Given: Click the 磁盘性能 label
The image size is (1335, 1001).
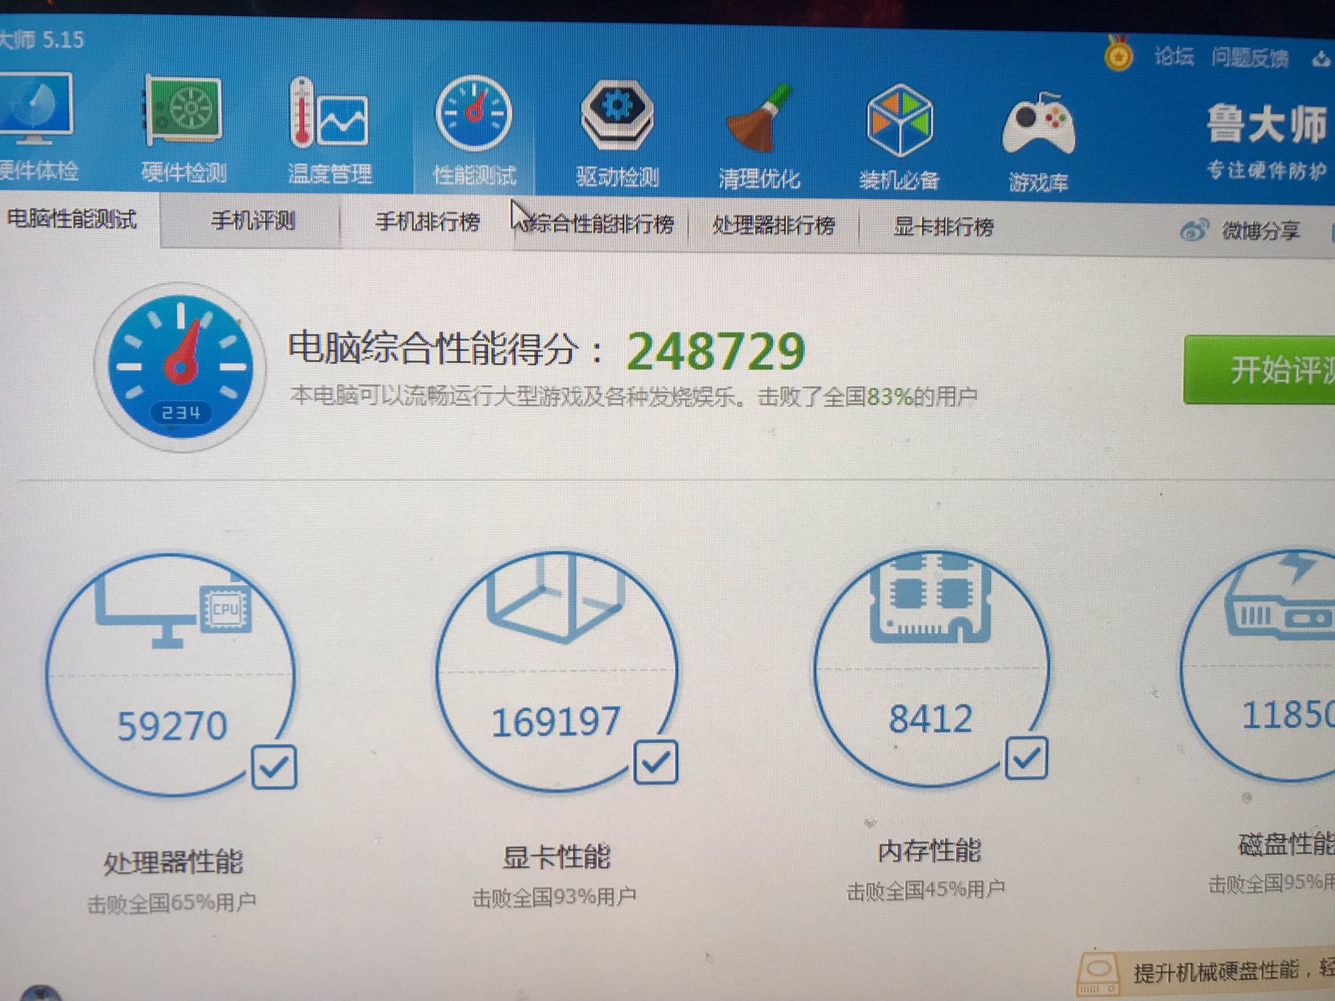Looking at the screenshot, I should tap(1286, 844).
